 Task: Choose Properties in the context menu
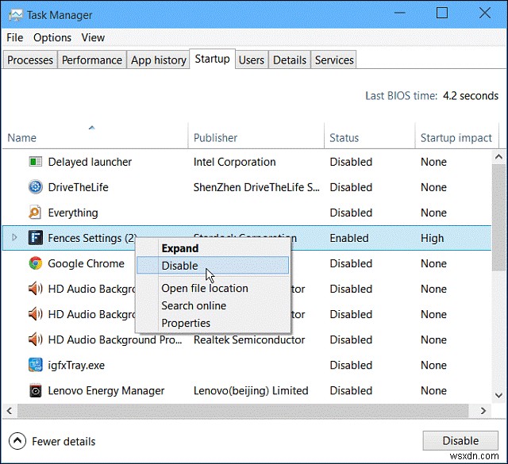point(213,323)
